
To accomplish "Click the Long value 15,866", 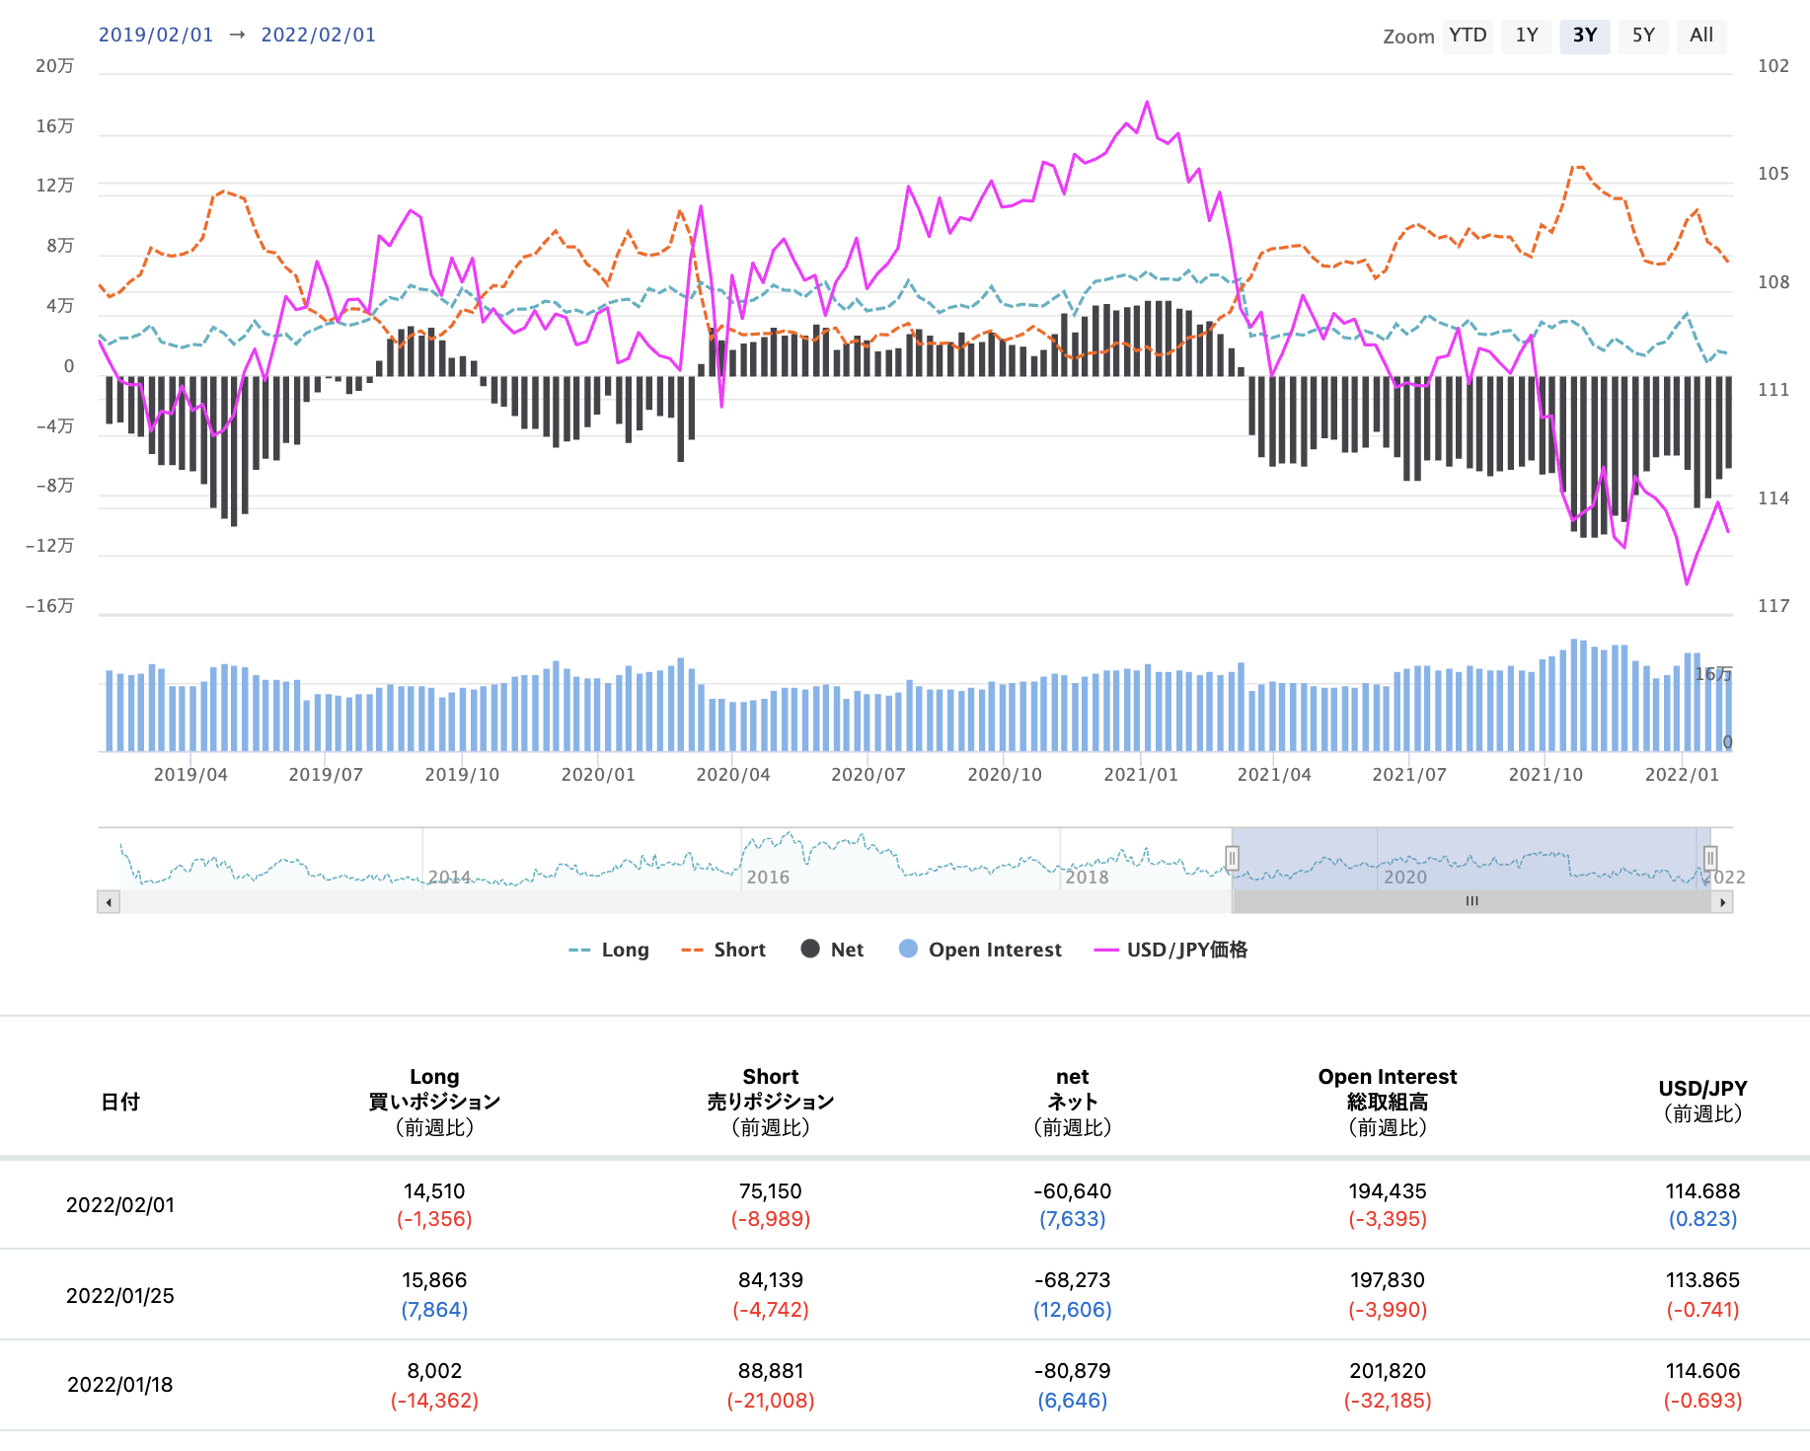I will coord(434,1280).
